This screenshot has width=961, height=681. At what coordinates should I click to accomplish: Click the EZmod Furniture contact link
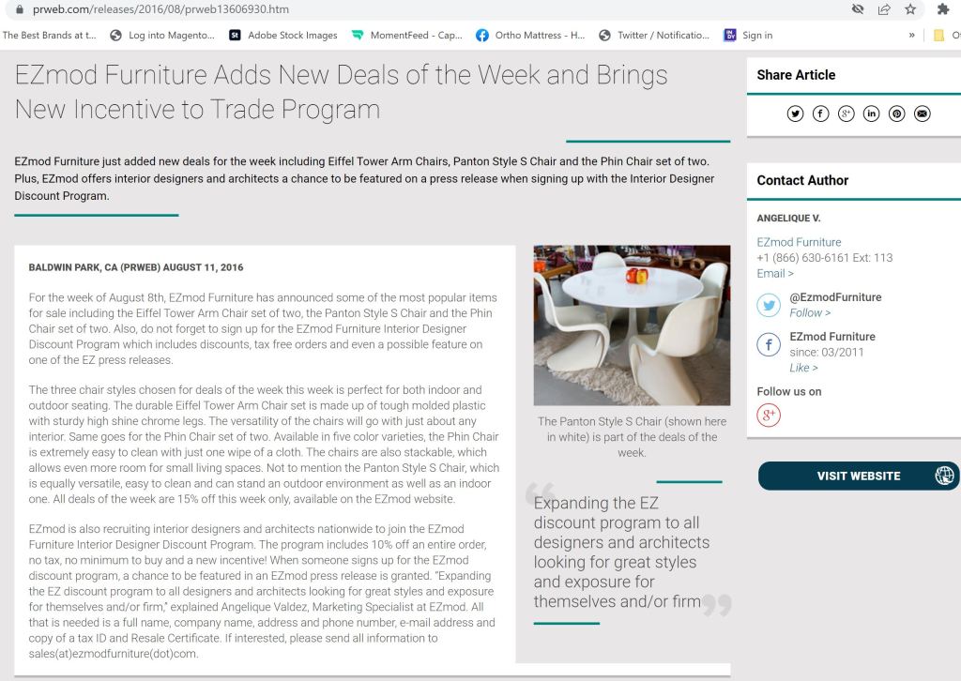[x=799, y=242]
